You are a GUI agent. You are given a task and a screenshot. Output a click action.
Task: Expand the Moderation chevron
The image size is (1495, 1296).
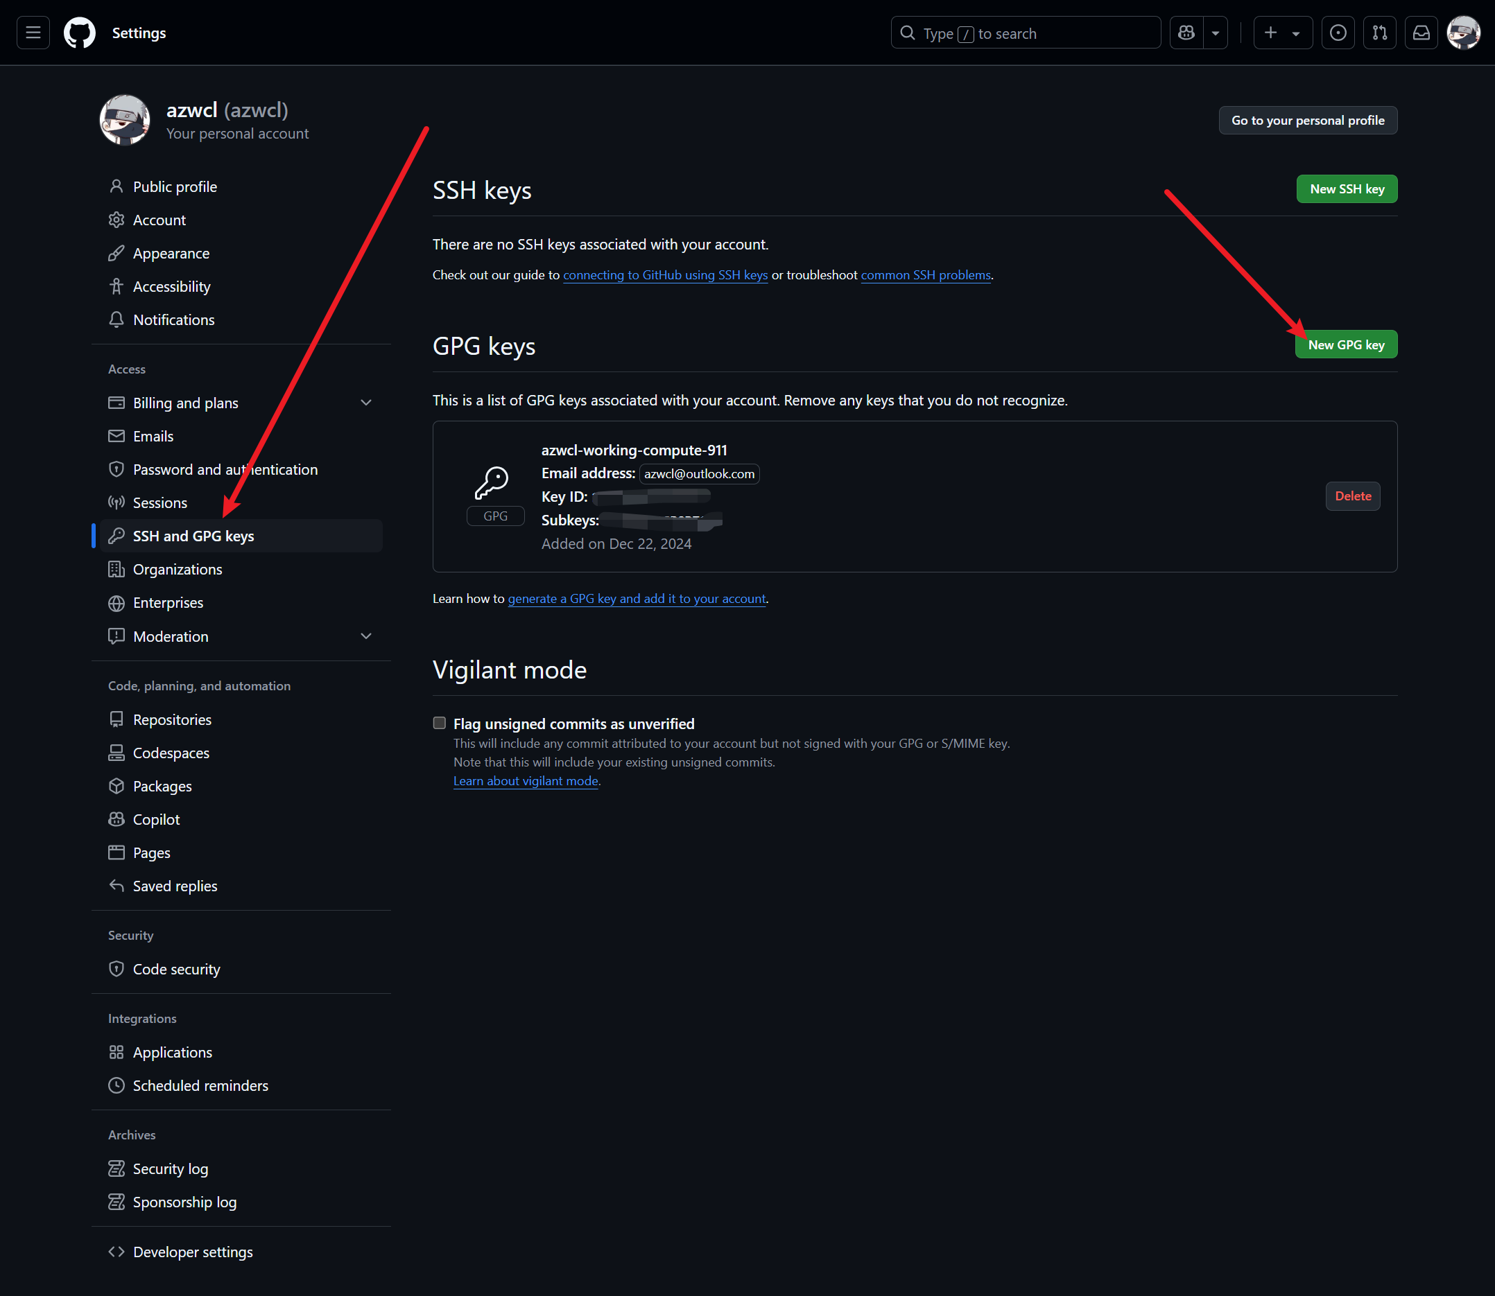366,636
